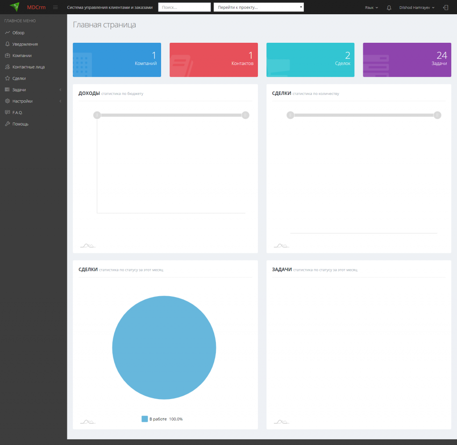Click the Поиск search field
This screenshot has height=445, width=457.
point(184,7)
